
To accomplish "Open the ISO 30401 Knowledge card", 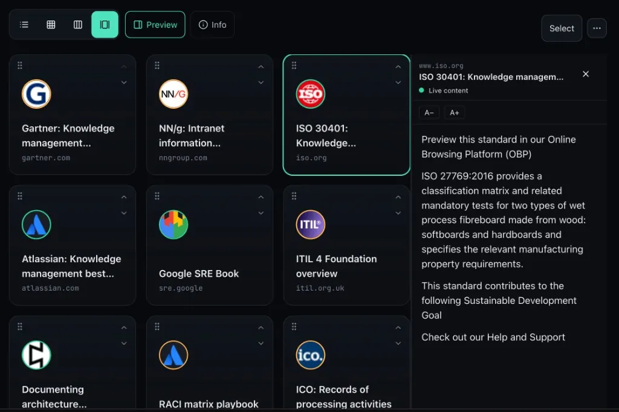I will [x=346, y=115].
